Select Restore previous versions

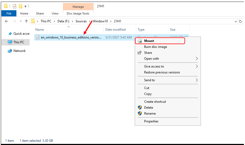168,72
